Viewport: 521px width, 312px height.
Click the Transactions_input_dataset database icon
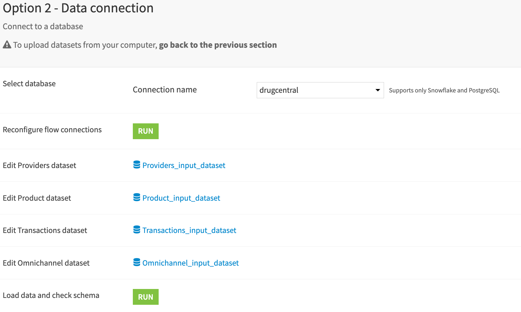(x=137, y=230)
